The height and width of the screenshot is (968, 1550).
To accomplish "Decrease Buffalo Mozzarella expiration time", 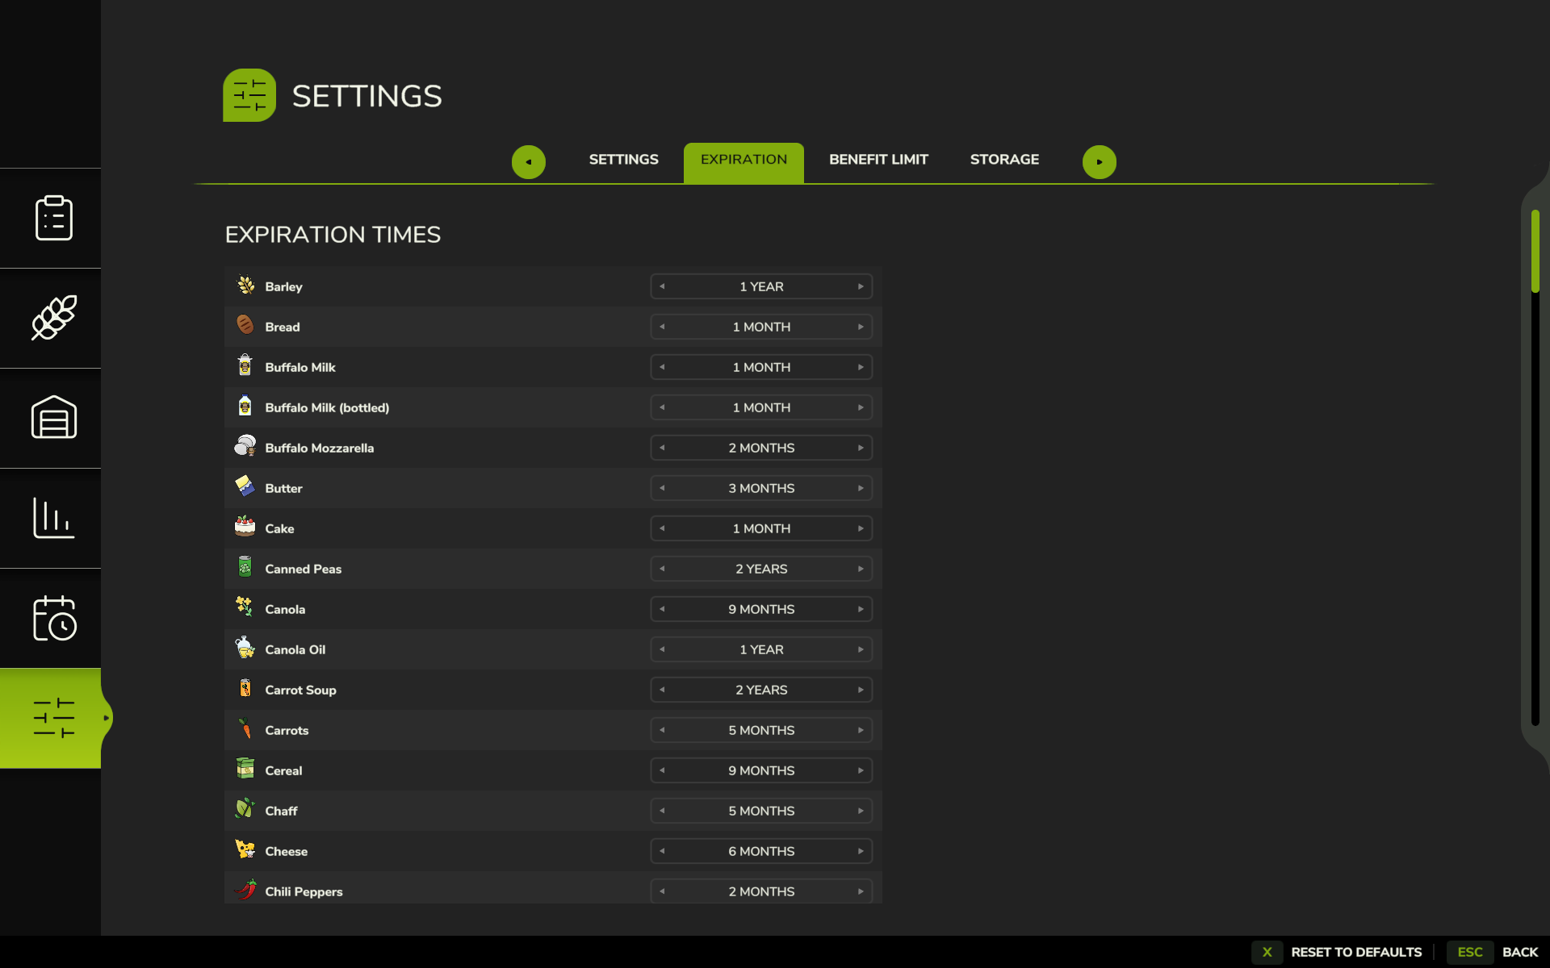I will pos(662,448).
